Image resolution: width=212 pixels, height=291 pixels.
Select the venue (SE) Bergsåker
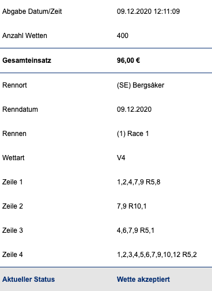(x=141, y=85)
